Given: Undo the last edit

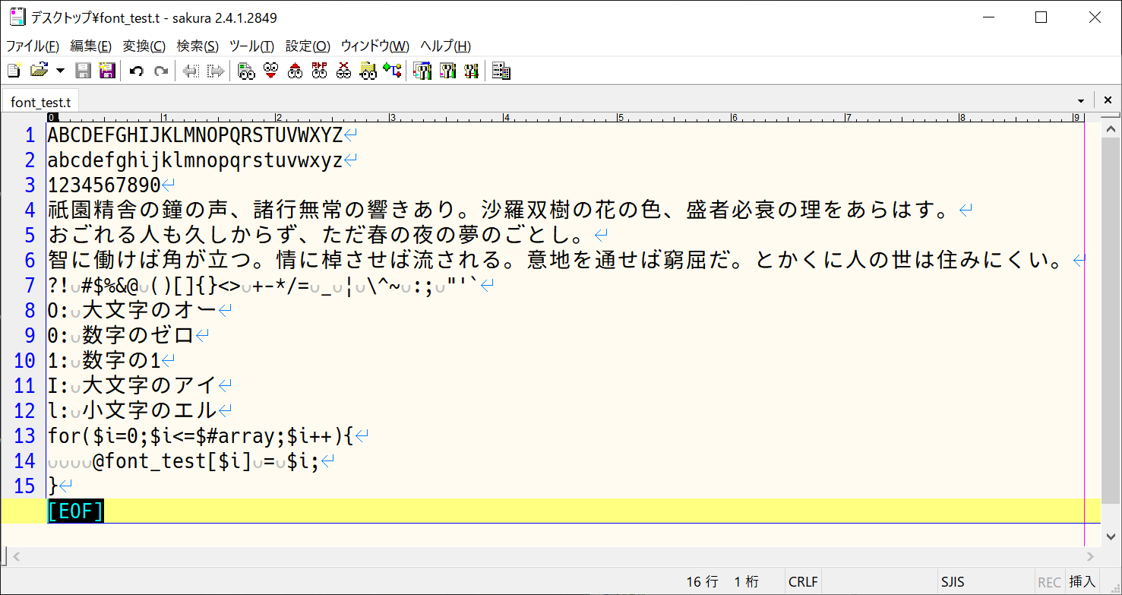Looking at the screenshot, I should (137, 71).
